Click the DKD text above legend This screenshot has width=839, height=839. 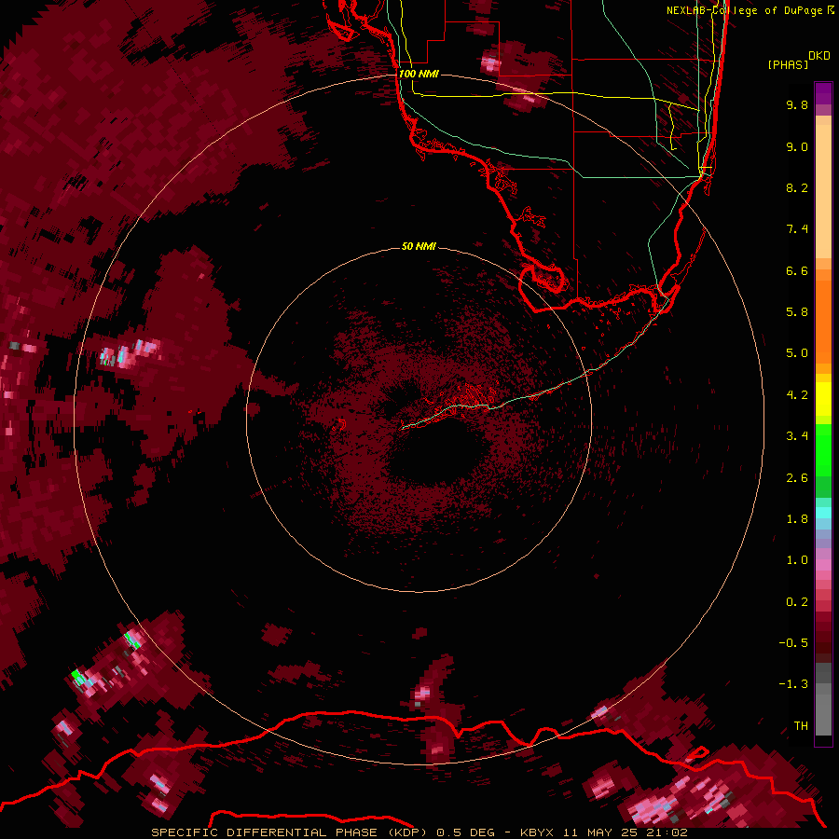pyautogui.click(x=819, y=56)
